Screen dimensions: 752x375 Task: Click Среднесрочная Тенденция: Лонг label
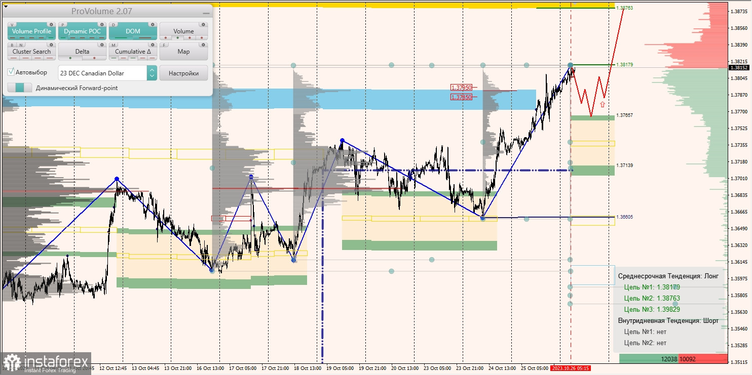667,276
